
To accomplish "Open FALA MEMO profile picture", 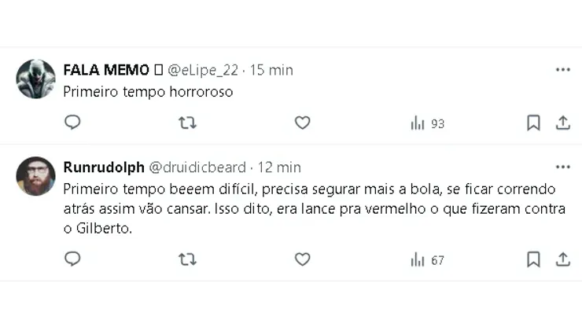I will [x=36, y=79].
